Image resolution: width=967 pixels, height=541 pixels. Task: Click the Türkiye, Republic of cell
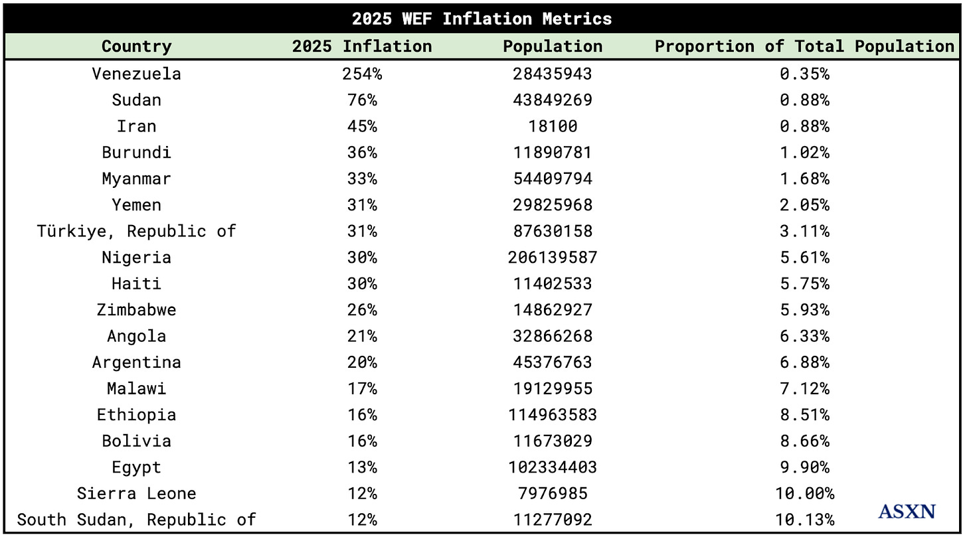point(136,231)
